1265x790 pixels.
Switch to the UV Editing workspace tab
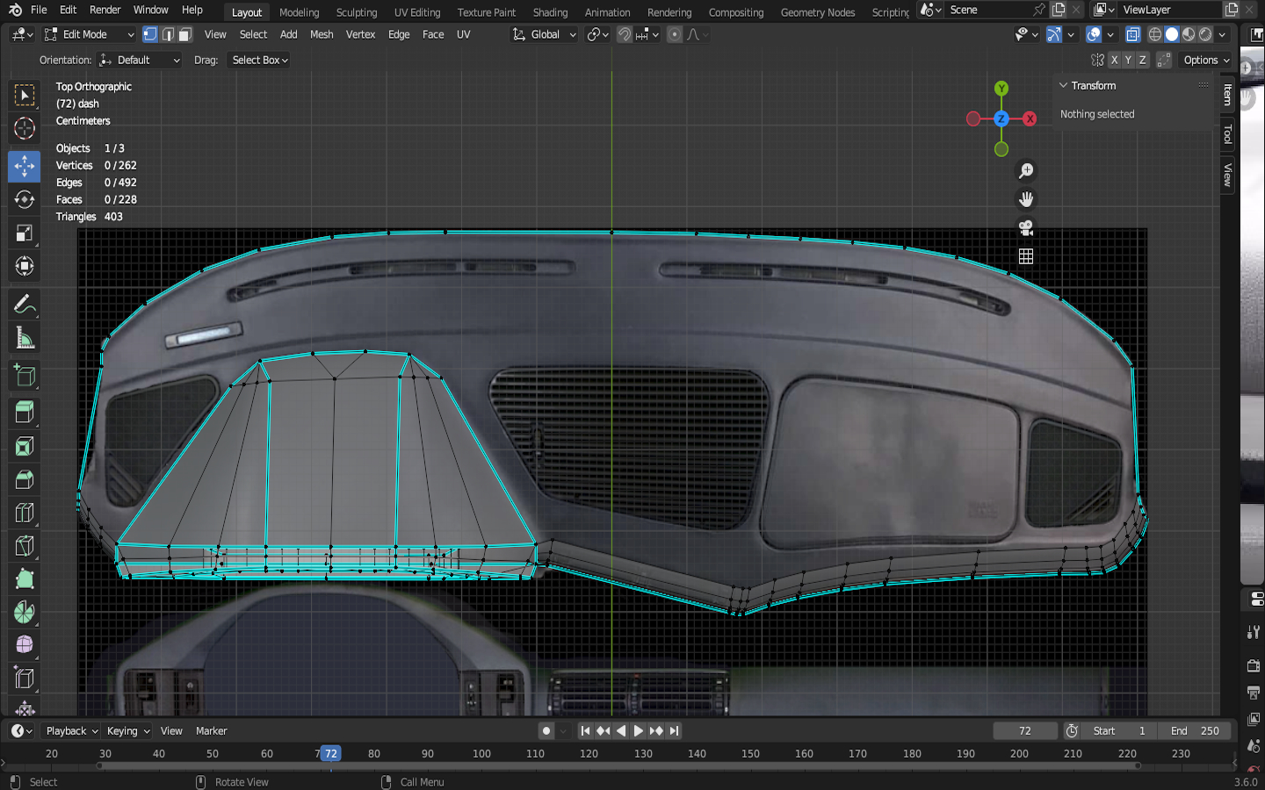(x=416, y=12)
